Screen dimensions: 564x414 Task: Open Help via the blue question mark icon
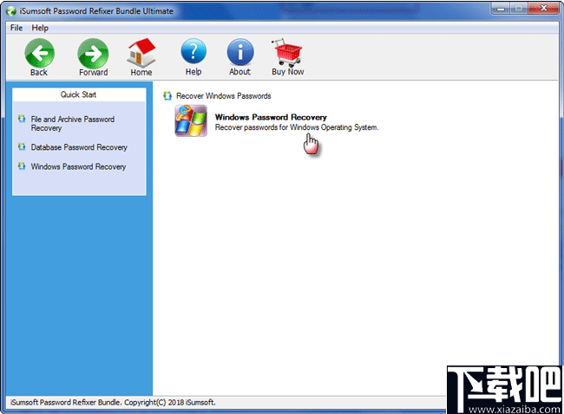[x=193, y=52]
